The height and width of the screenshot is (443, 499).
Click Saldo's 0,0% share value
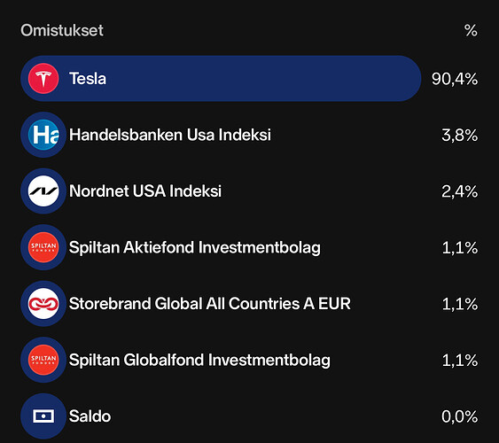click(459, 416)
